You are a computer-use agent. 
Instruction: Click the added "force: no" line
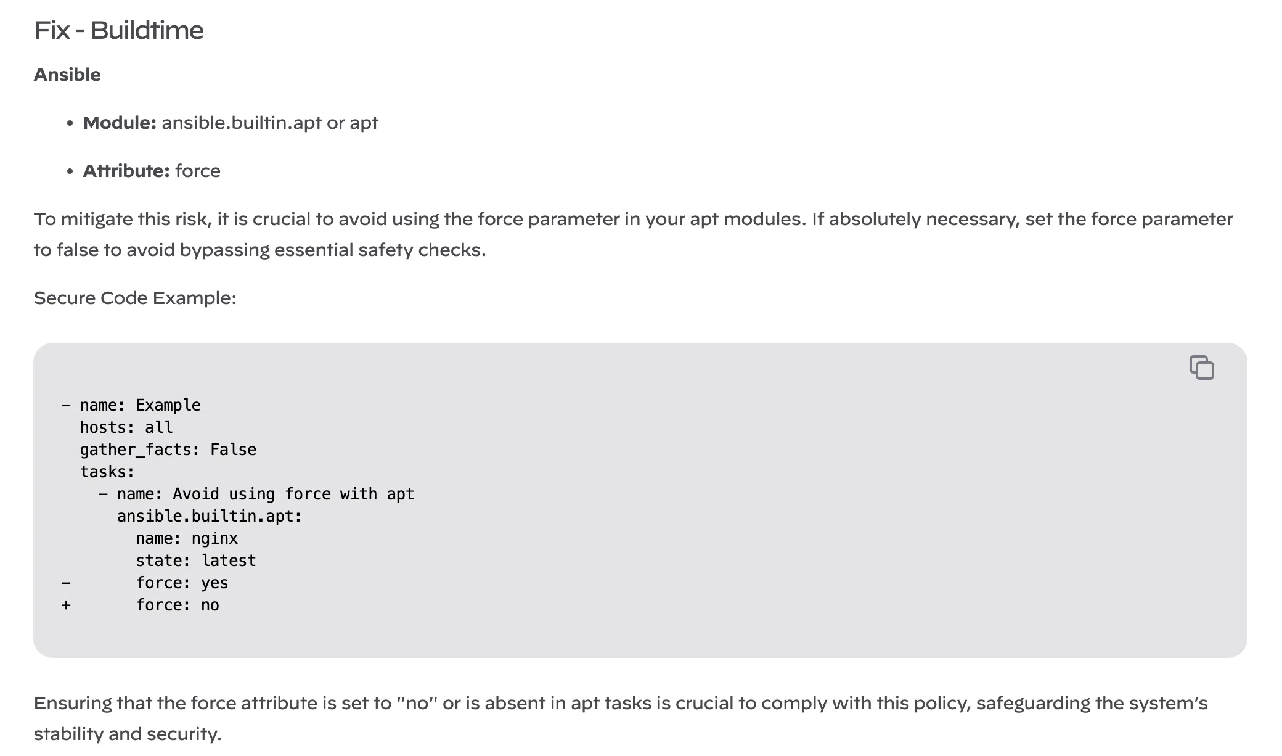(178, 605)
